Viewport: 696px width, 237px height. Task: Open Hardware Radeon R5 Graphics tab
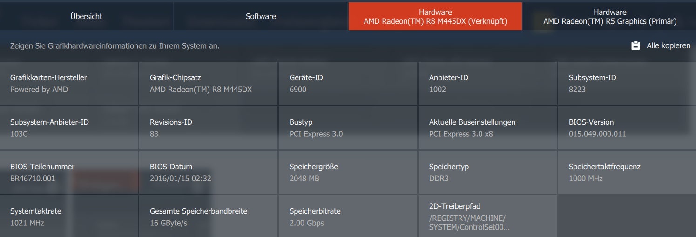tap(610, 16)
